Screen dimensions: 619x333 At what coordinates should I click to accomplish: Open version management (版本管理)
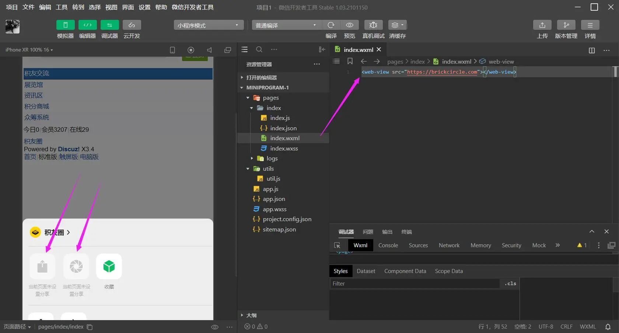(566, 25)
